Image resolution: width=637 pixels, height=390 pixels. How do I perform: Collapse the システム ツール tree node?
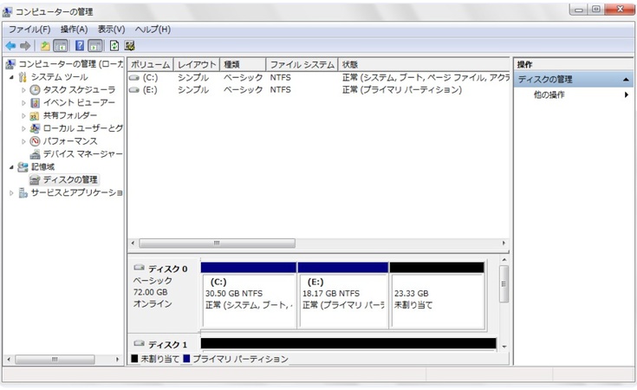point(11,77)
